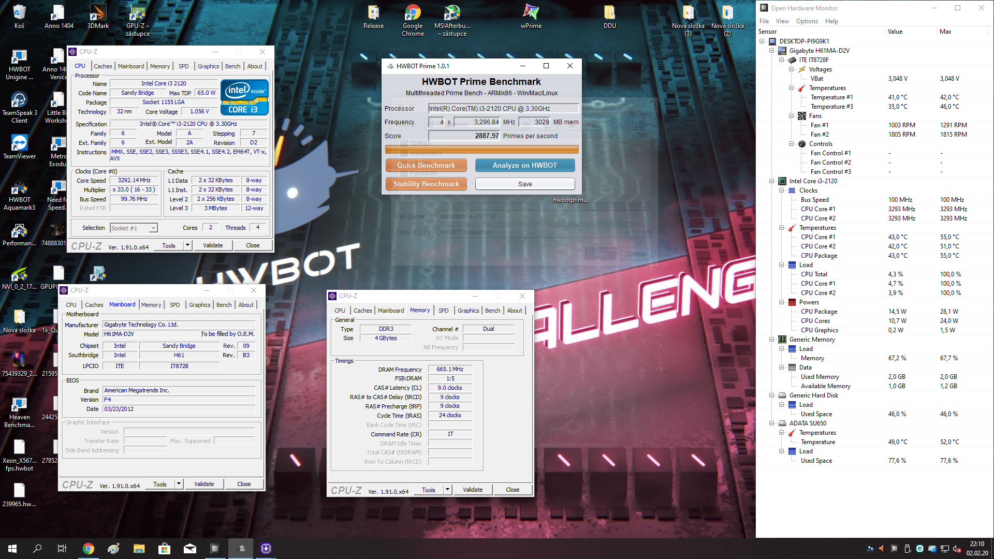Screen dimensions: 994x559
Task: Collapse ADATA SU650 node
Action: click(772, 423)
